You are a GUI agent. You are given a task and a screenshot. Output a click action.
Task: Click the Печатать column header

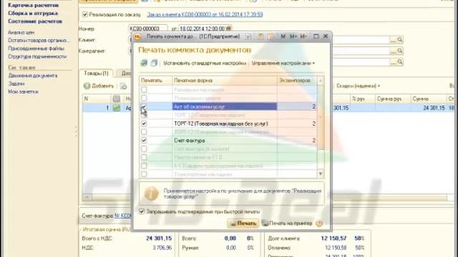coord(156,81)
